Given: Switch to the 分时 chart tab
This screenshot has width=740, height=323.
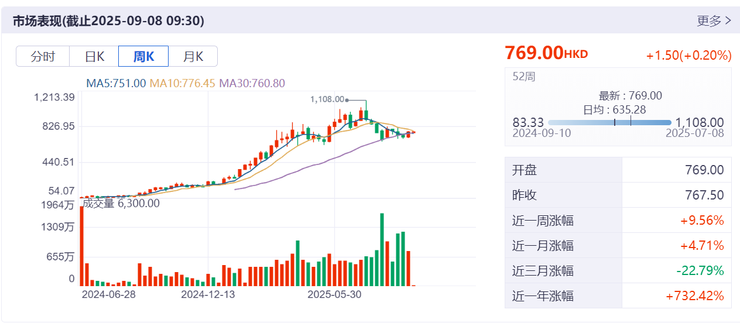Looking at the screenshot, I should pos(43,57).
